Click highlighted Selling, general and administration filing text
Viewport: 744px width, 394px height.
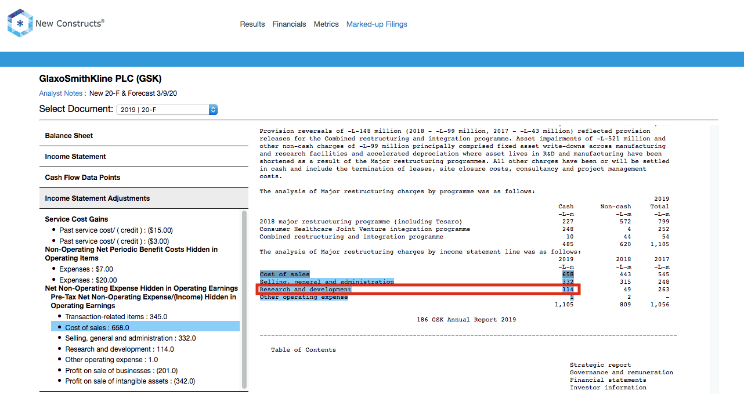tap(327, 282)
